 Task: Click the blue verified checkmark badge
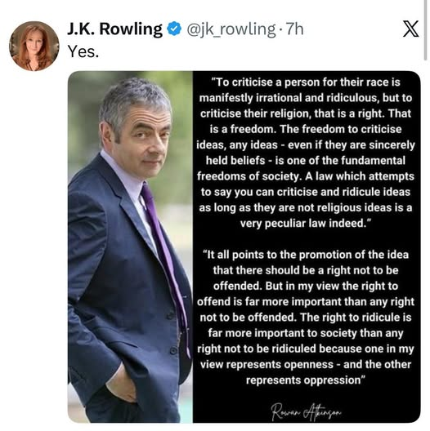(x=174, y=29)
